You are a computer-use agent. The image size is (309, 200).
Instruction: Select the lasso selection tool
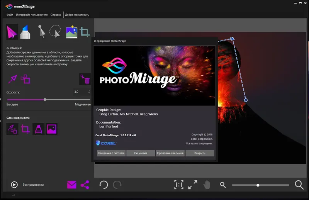[x=55, y=31]
